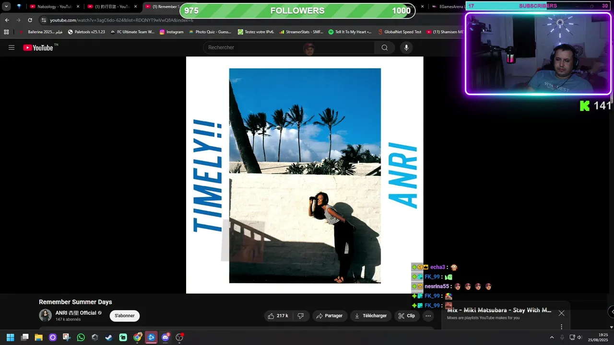Open Discord from the taskbar
614x345 pixels.
click(x=165, y=337)
